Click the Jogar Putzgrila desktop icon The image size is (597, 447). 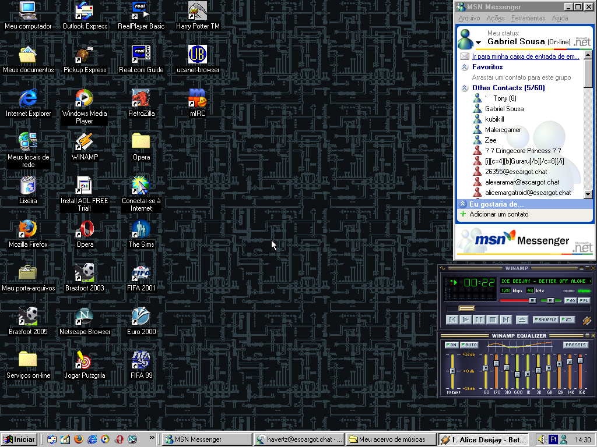tap(85, 365)
